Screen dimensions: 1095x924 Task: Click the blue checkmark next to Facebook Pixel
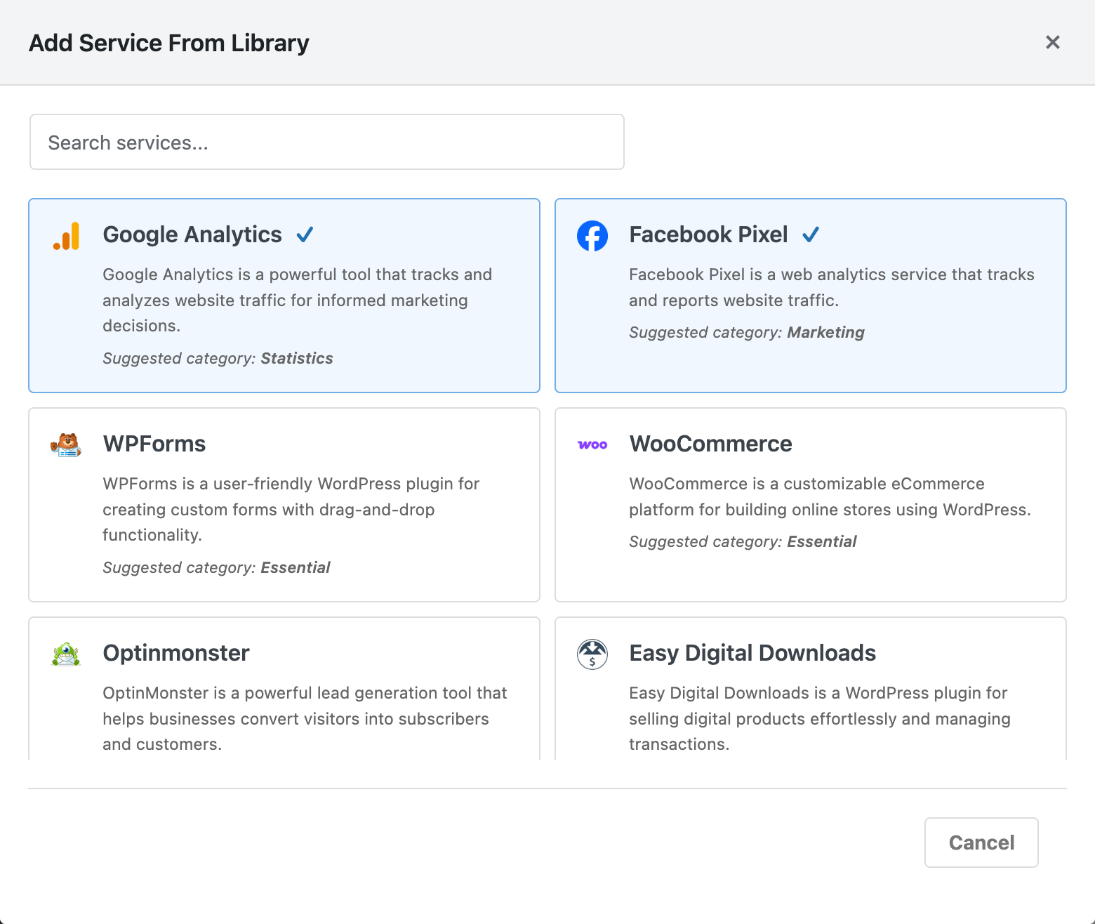click(x=811, y=234)
